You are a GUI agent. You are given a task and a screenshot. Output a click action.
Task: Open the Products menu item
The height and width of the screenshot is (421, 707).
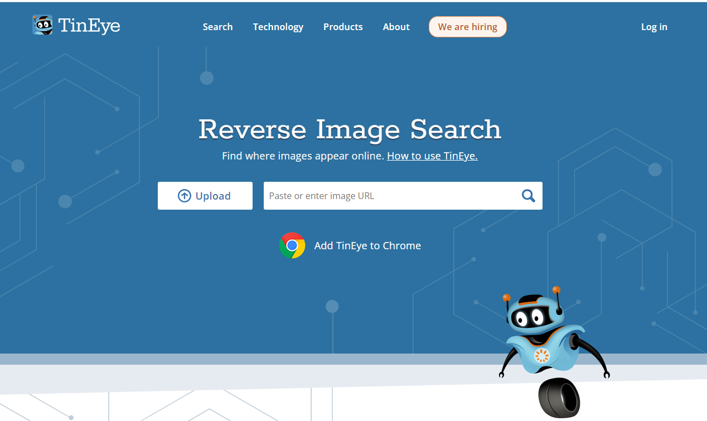pyautogui.click(x=343, y=27)
